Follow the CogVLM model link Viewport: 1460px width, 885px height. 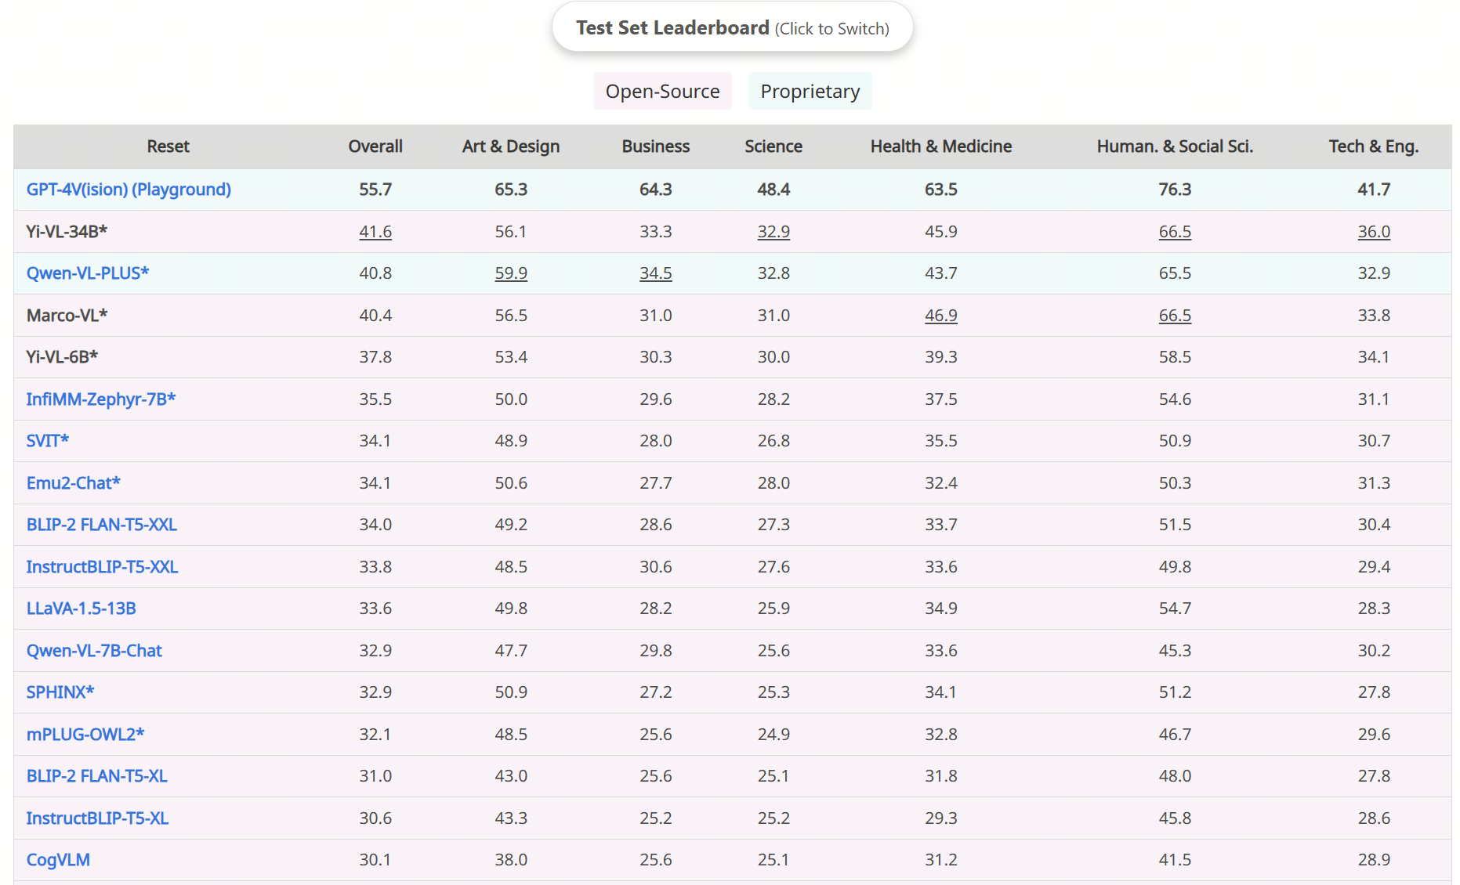(x=58, y=860)
